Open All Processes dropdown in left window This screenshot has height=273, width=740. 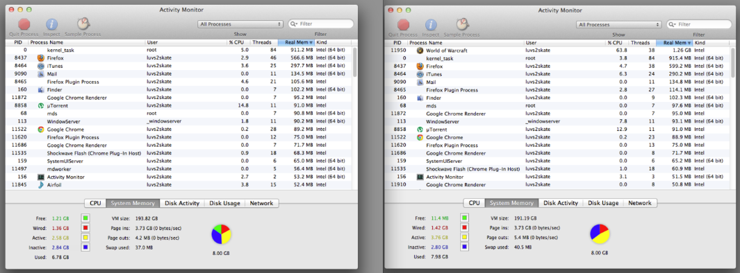[x=240, y=24]
